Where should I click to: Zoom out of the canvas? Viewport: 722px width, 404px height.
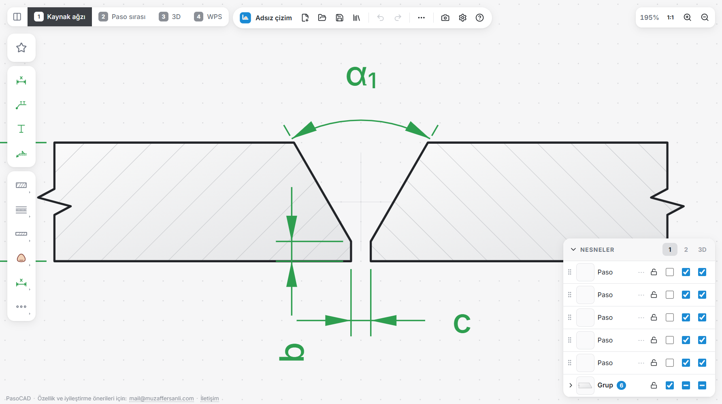[x=705, y=17]
